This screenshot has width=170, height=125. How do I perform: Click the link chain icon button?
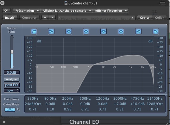(x=6, y=10)
